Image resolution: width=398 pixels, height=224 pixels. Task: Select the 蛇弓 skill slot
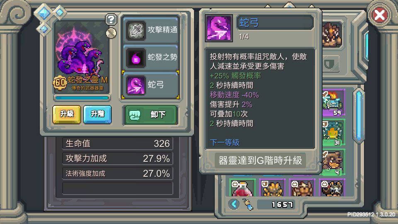(x=151, y=85)
